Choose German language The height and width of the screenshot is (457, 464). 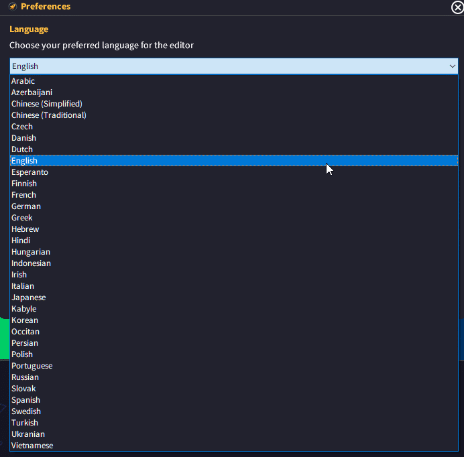coord(234,206)
